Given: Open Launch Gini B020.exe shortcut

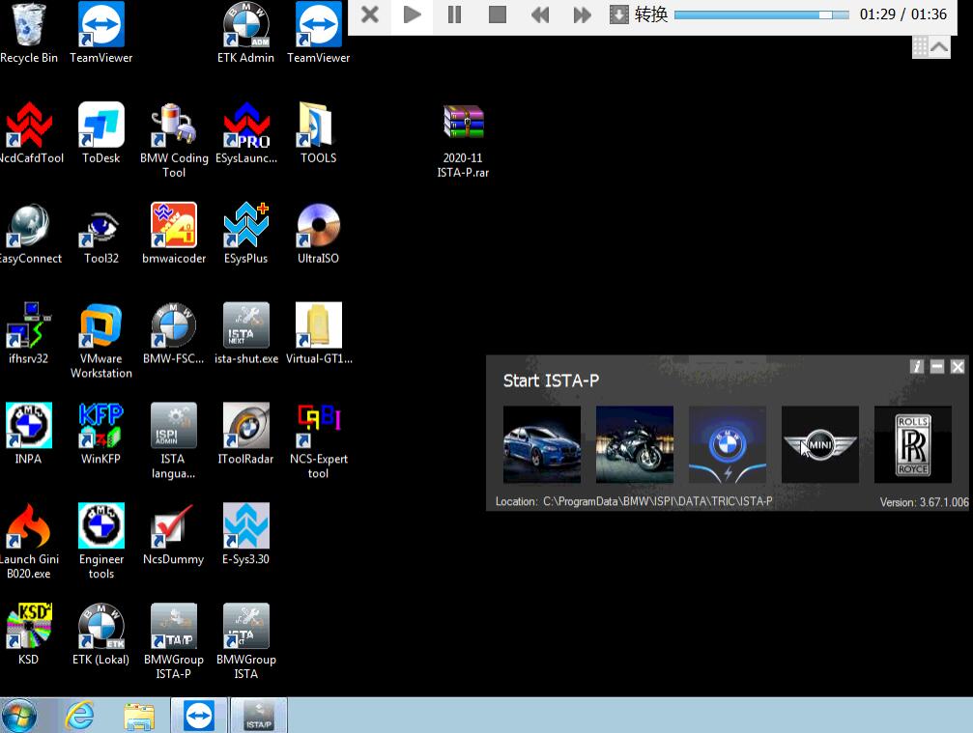Looking at the screenshot, I should [29, 542].
